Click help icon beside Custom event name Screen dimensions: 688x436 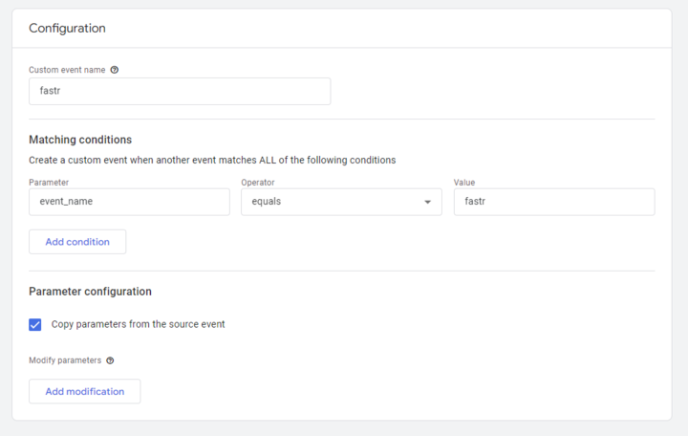[115, 70]
